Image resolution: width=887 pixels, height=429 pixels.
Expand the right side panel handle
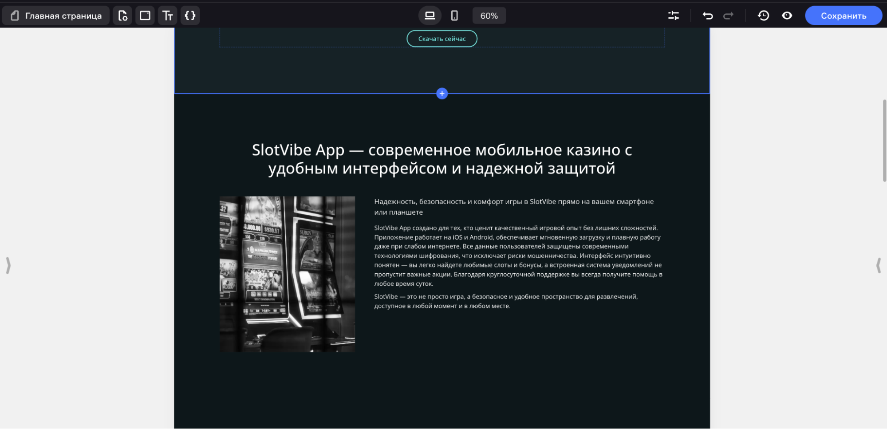click(879, 265)
